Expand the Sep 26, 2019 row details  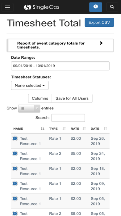(15, 138)
